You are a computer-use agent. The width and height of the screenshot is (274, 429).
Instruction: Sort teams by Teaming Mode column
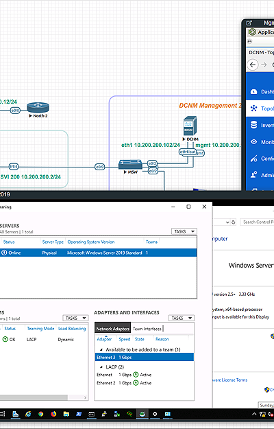pyautogui.click(x=40, y=328)
